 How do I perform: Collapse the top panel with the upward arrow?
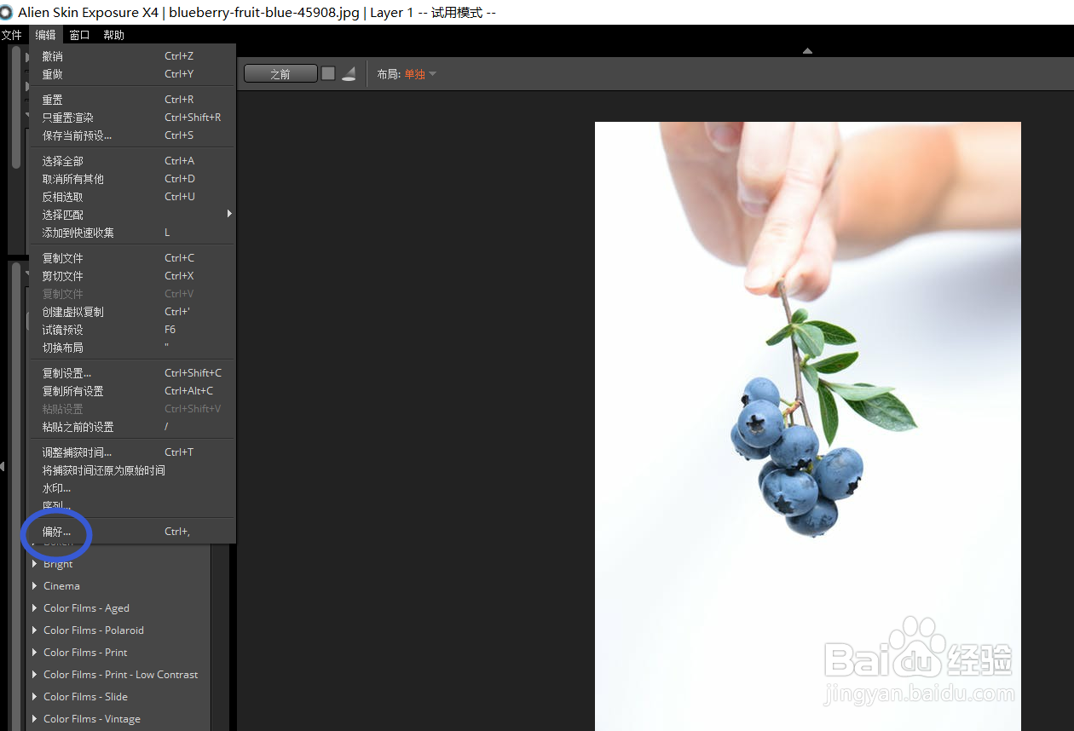807,50
